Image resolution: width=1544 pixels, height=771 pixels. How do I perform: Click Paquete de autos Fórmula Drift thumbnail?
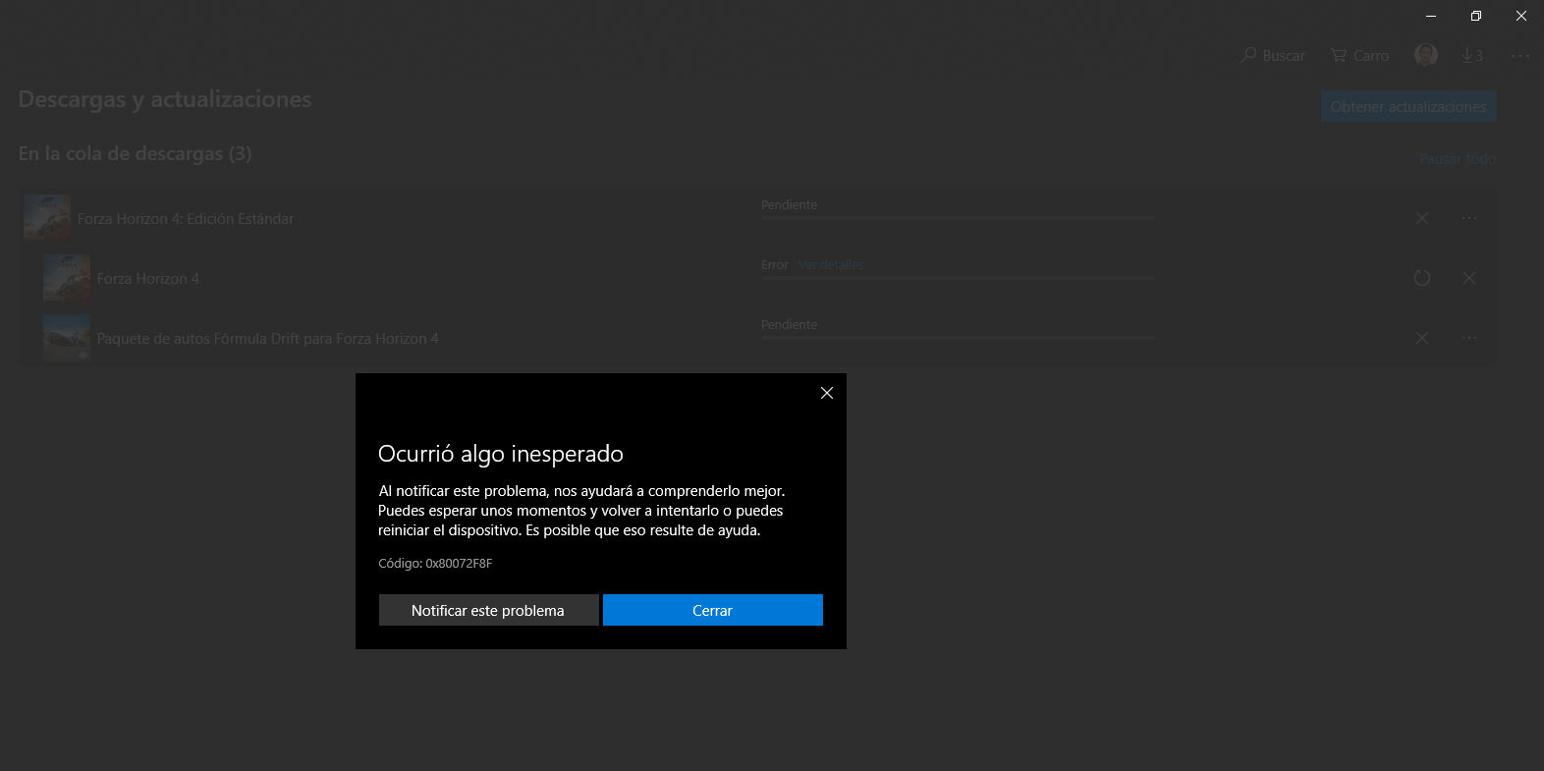pyautogui.click(x=67, y=338)
